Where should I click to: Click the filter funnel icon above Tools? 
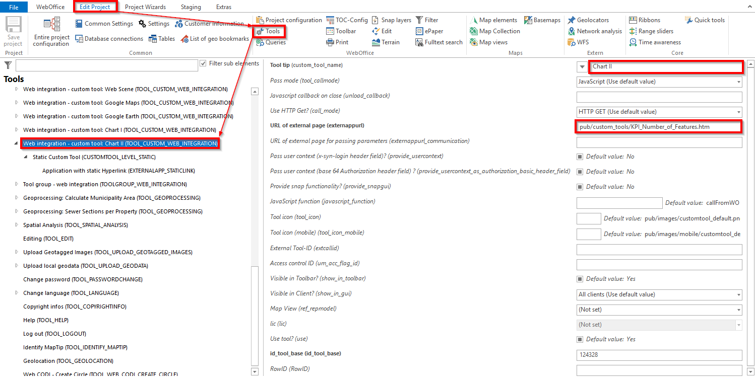(8, 65)
